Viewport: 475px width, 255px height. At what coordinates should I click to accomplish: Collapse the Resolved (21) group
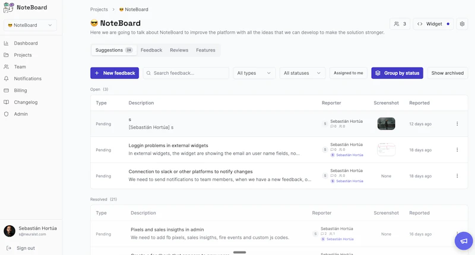(x=103, y=199)
